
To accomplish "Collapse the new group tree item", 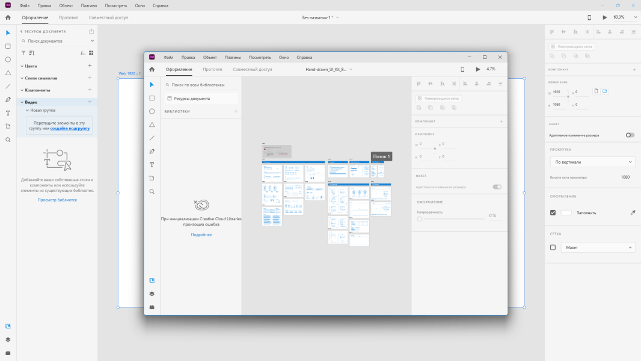I will 28,110.
